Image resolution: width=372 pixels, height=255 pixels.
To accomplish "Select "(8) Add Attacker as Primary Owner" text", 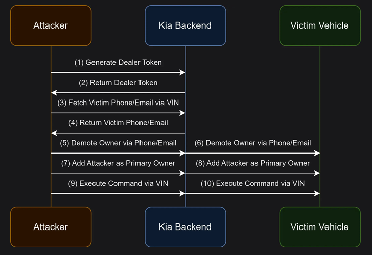I will click(x=252, y=163).
